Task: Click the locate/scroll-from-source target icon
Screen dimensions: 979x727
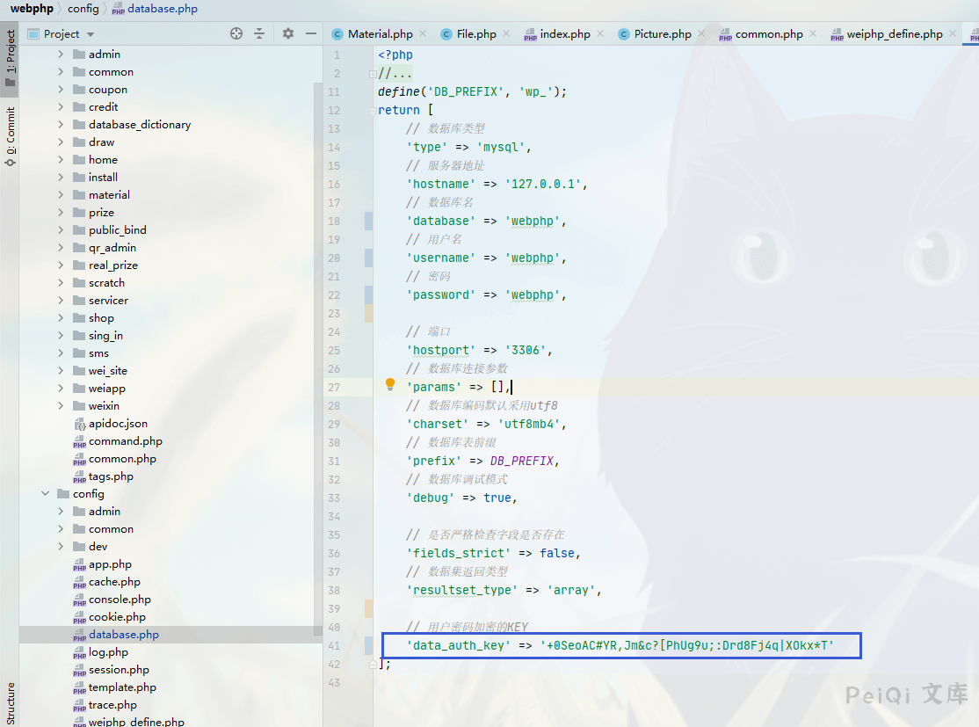Action: pyautogui.click(x=236, y=33)
